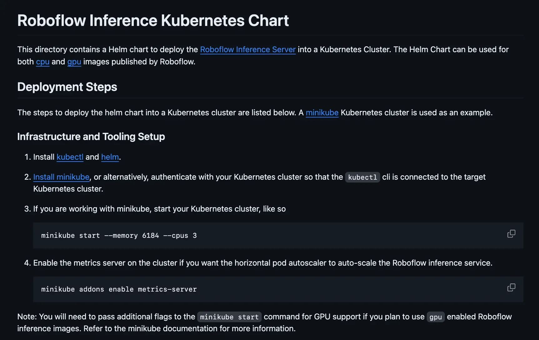Click the Infrastructure and Tooling Setup heading
This screenshot has width=539, height=340.
(91, 137)
